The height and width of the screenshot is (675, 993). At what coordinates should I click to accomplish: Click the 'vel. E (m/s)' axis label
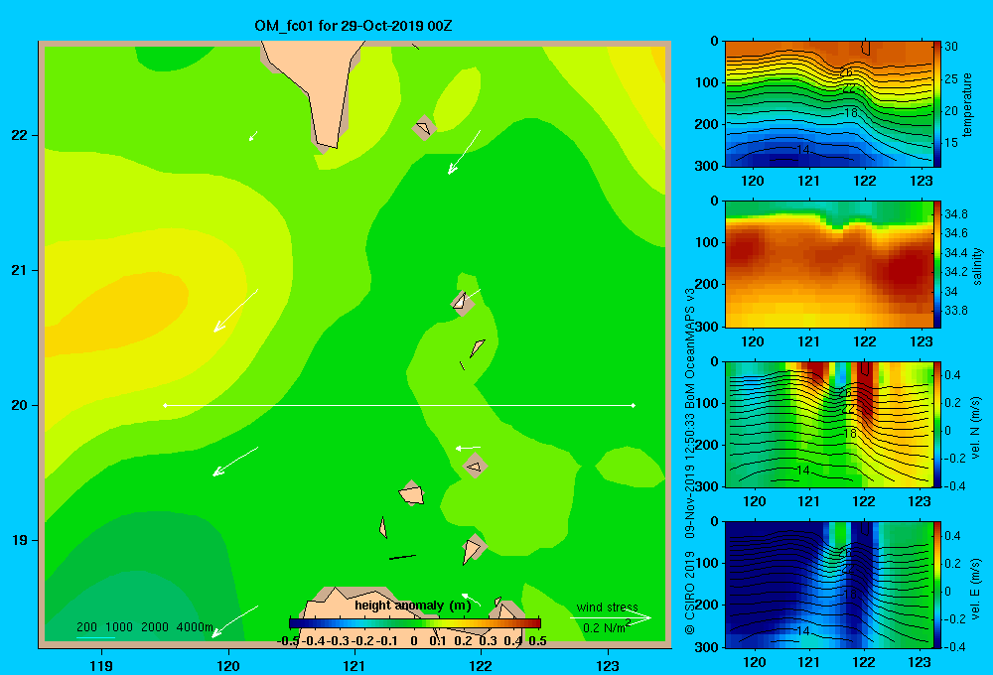[x=975, y=588]
